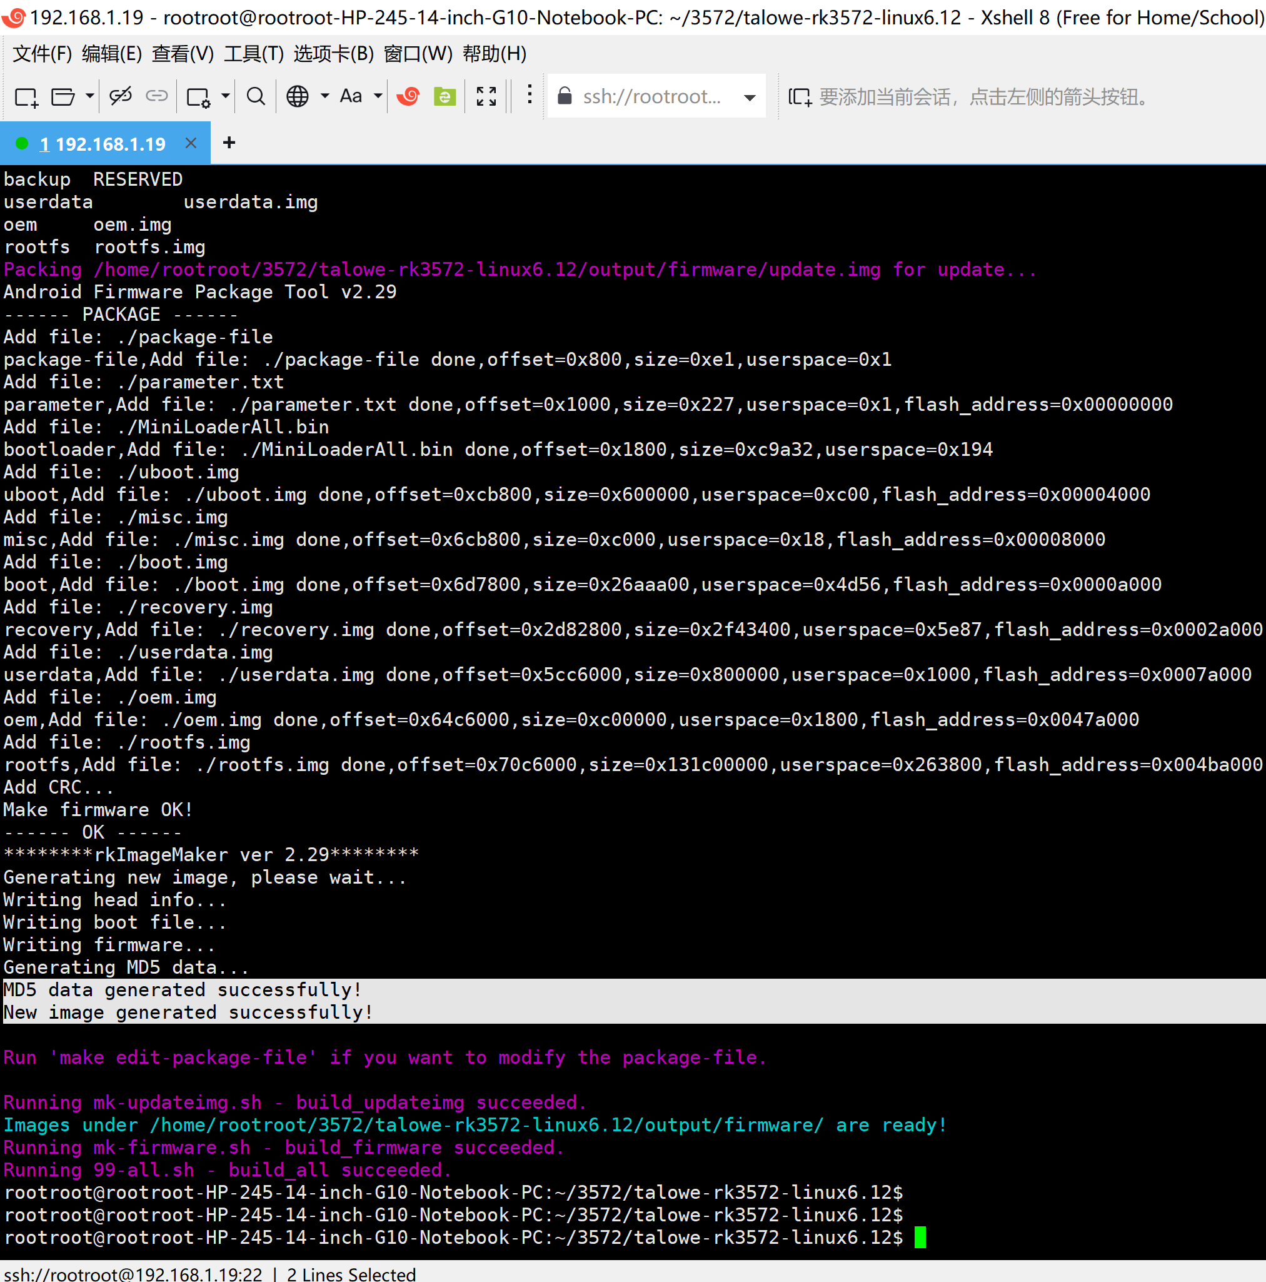This screenshot has height=1282, width=1266.
Task: Click 'Add file: ./rootfs.img' line
Action: coord(127,742)
